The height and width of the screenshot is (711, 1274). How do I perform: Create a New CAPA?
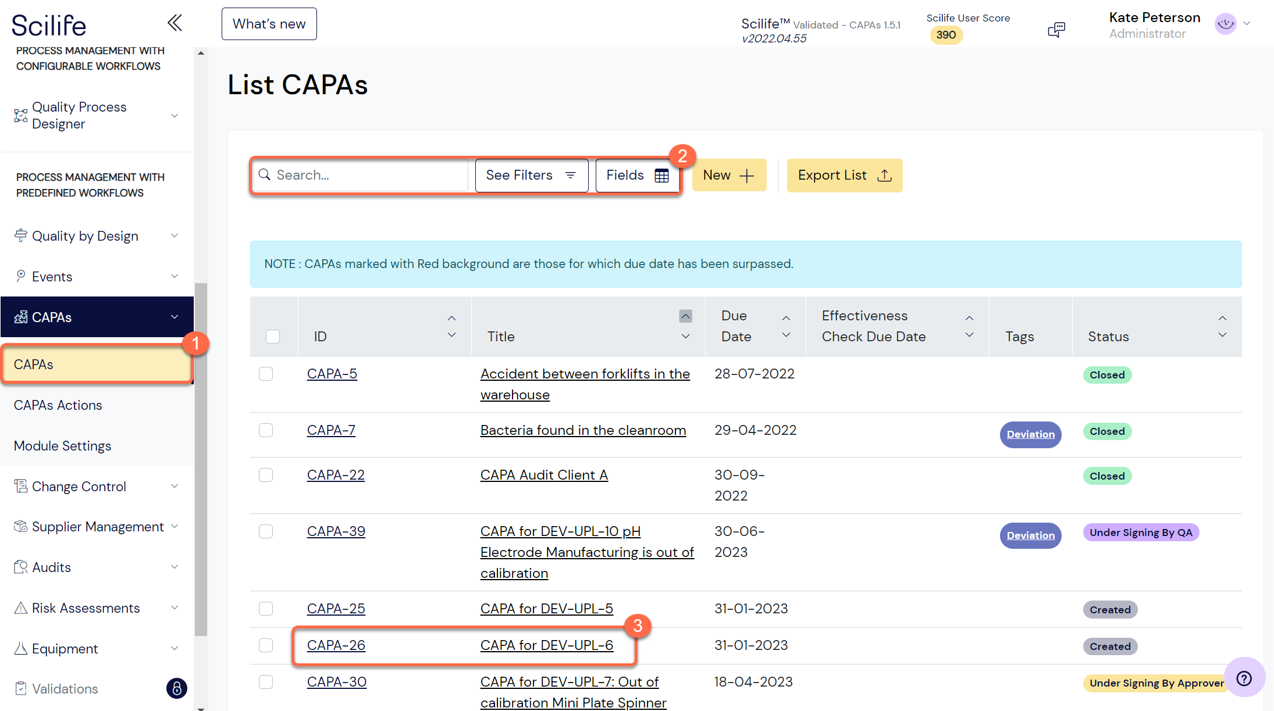(x=729, y=175)
